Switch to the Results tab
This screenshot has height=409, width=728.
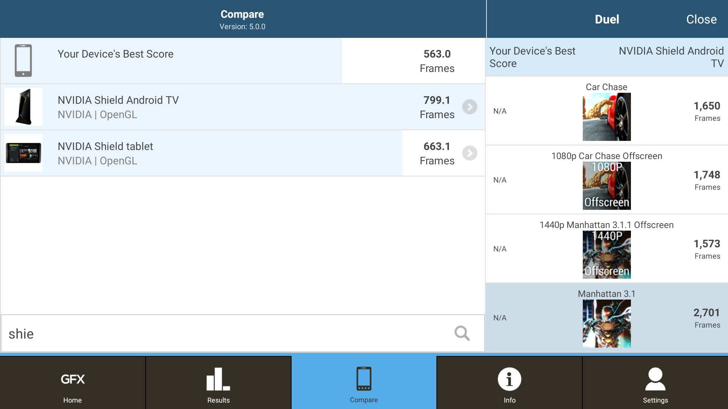point(218,382)
